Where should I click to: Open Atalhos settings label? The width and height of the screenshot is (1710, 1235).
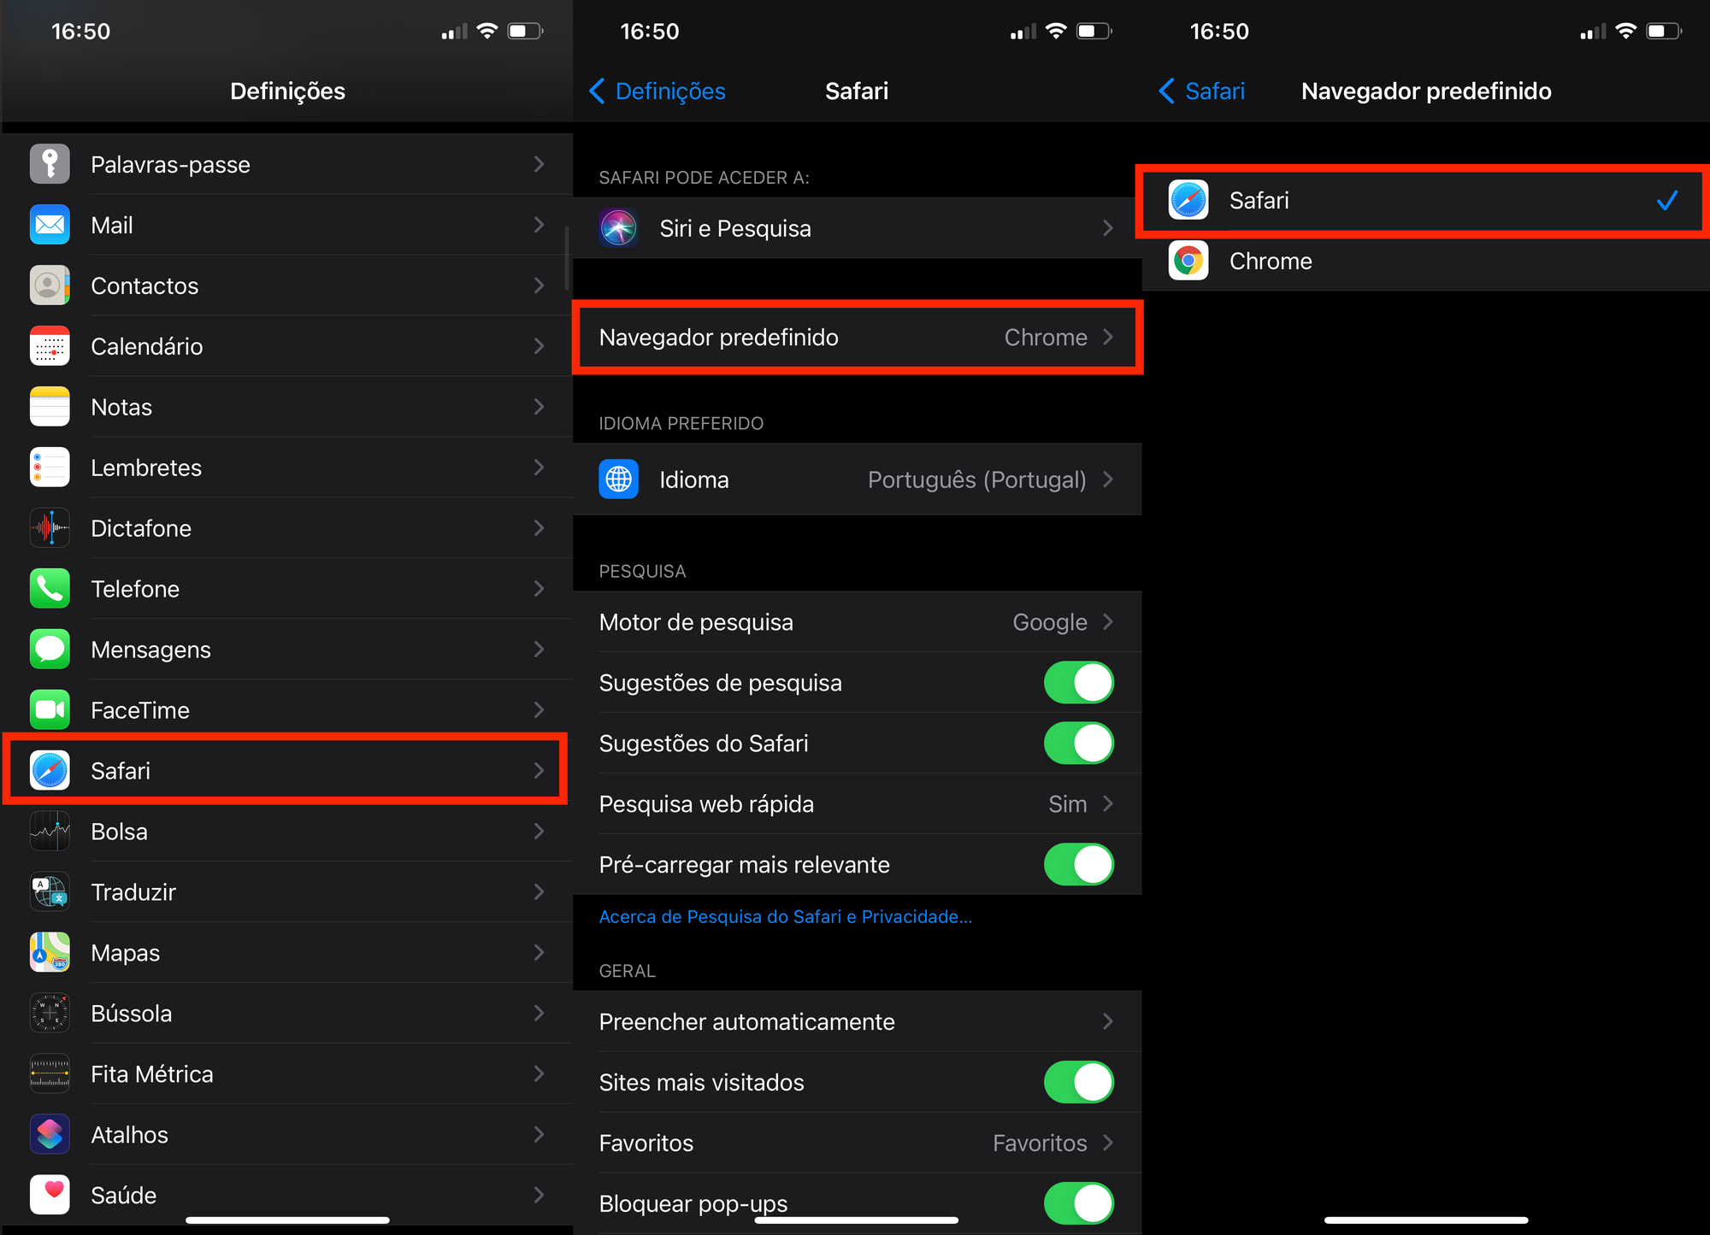(x=130, y=1135)
